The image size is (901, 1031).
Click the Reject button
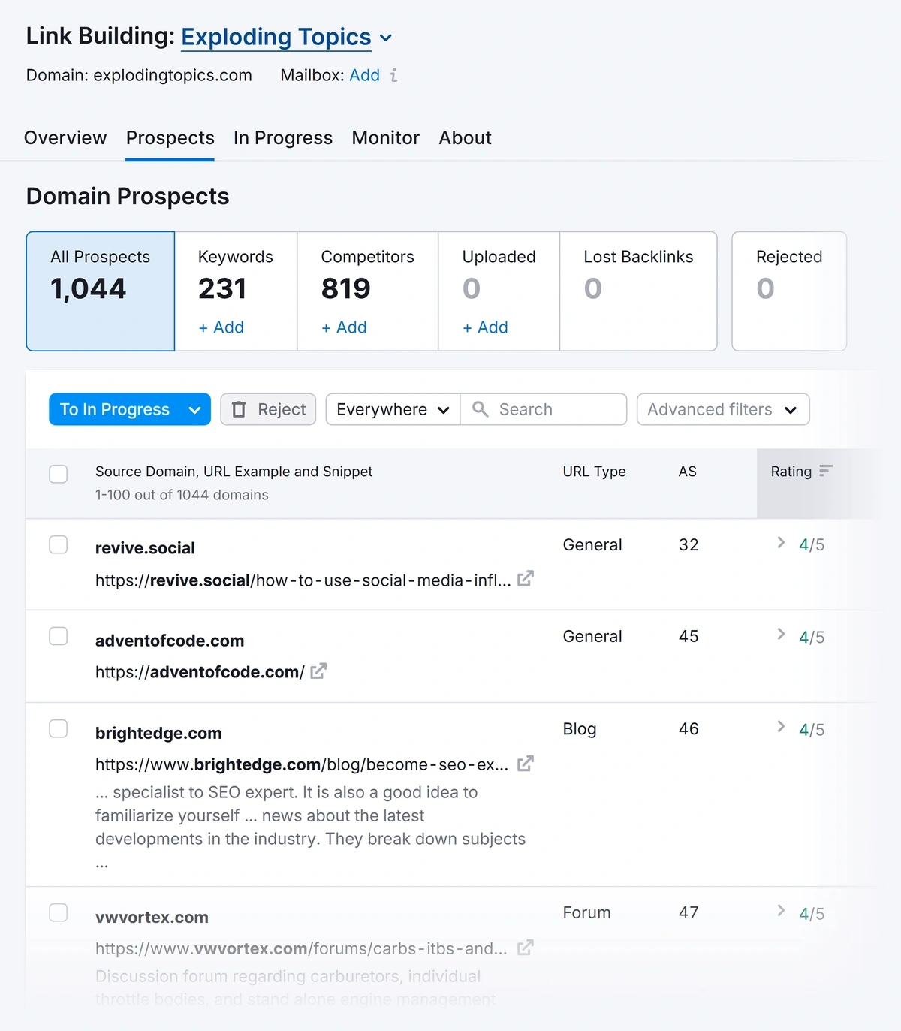point(268,409)
